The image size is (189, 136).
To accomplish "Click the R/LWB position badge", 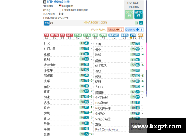I will pos(114,35).
